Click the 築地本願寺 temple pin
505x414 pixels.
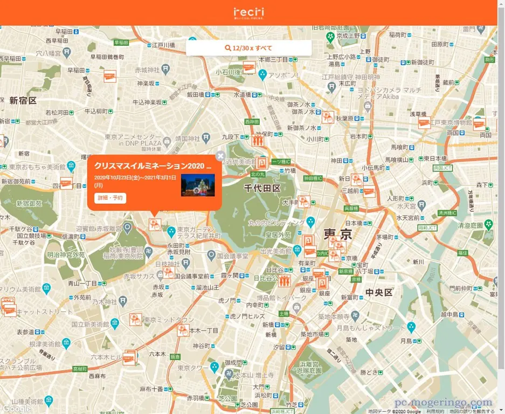pyautogui.click(x=355, y=316)
